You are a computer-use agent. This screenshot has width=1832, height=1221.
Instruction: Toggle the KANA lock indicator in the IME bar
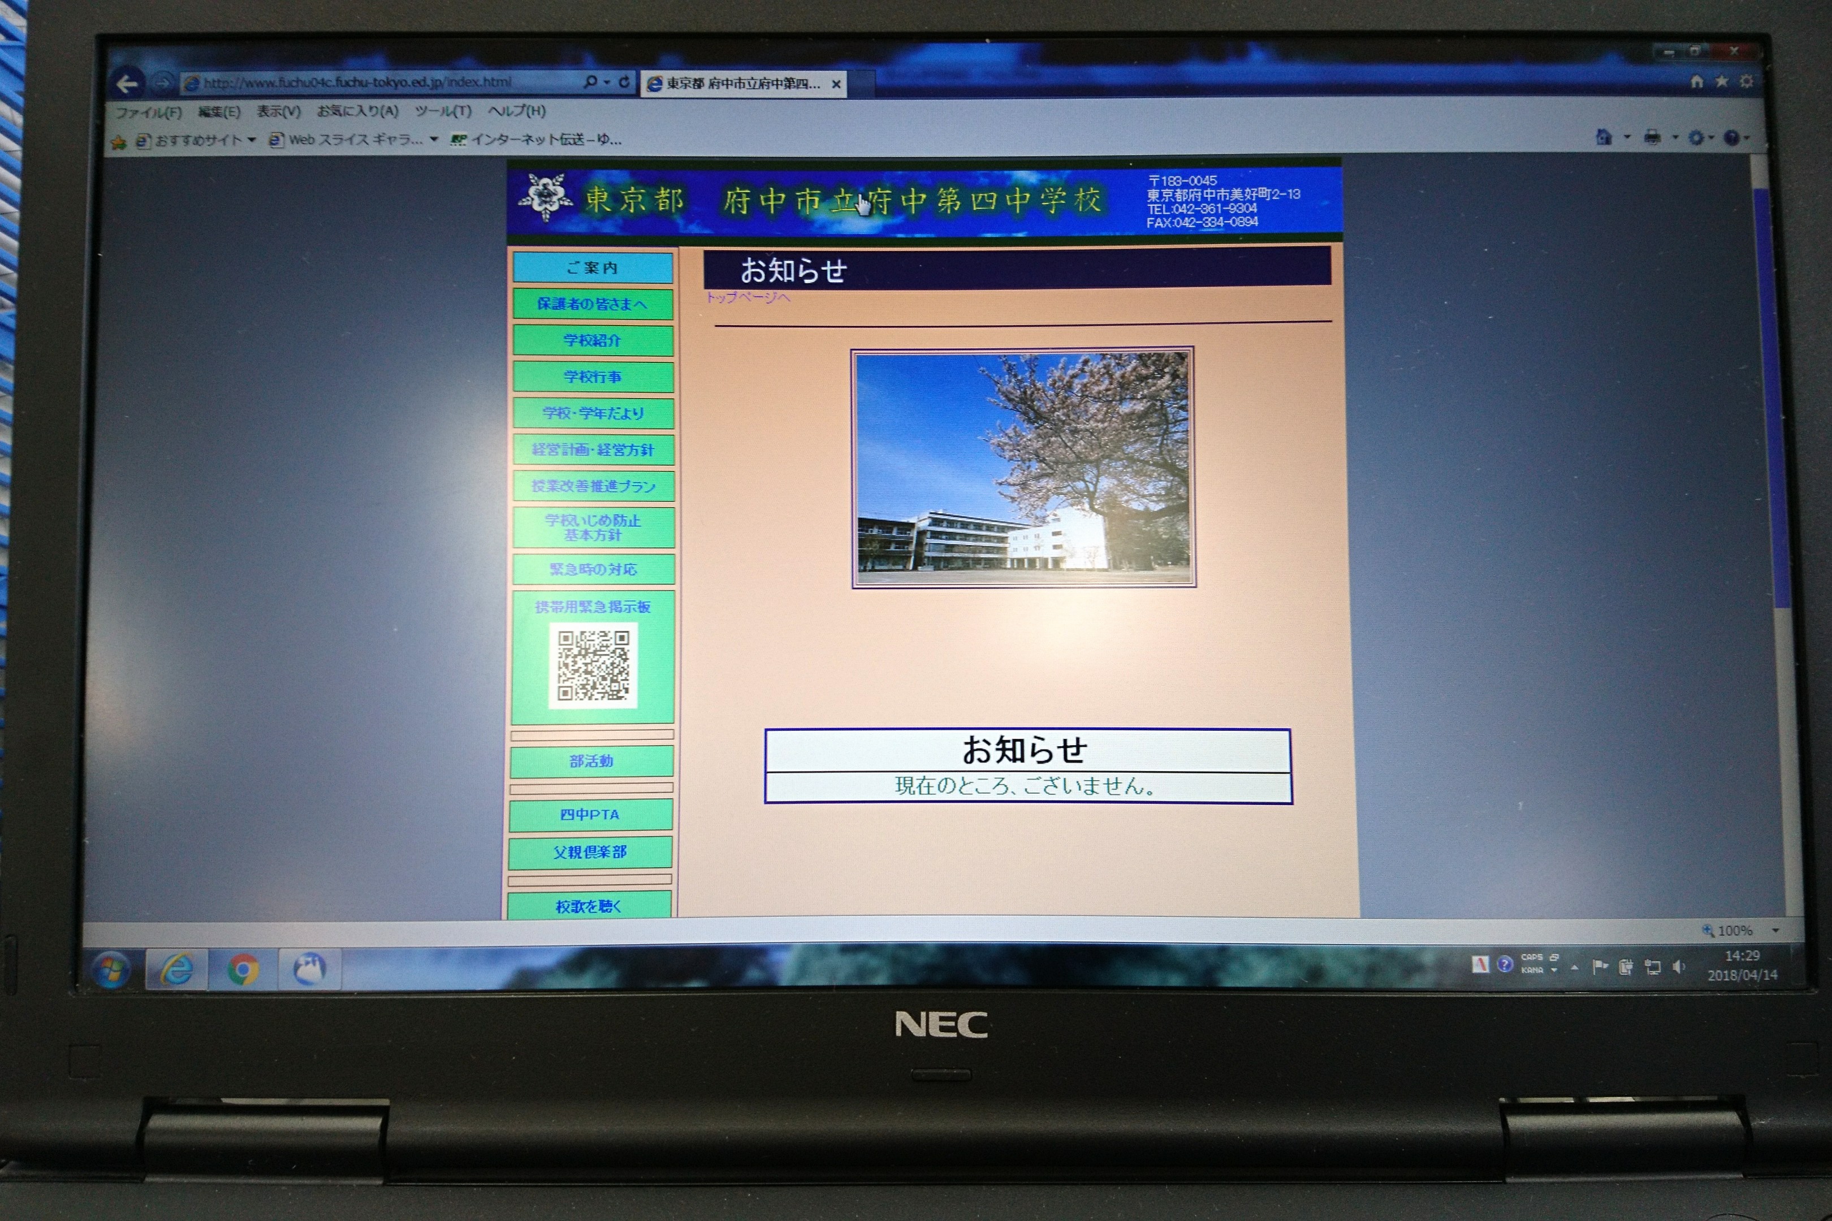coord(1531,971)
